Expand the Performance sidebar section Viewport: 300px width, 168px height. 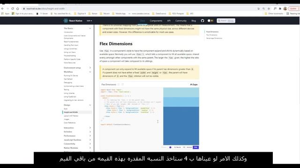[x=77, y=136]
